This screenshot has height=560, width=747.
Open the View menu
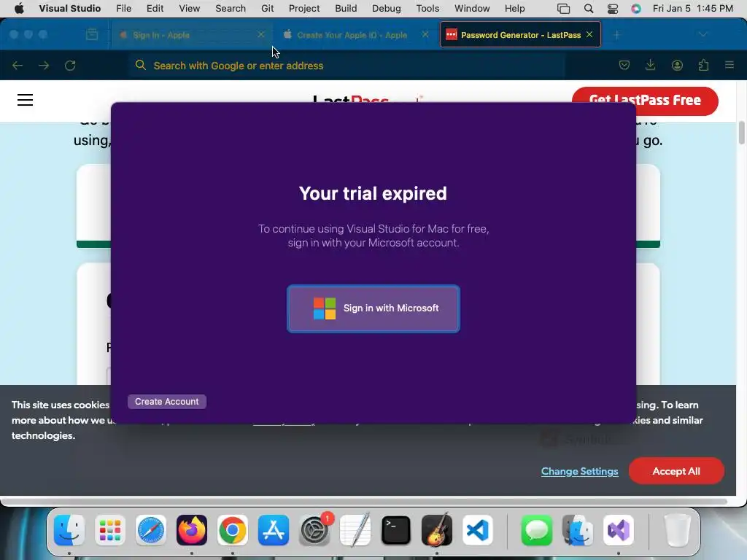click(189, 9)
